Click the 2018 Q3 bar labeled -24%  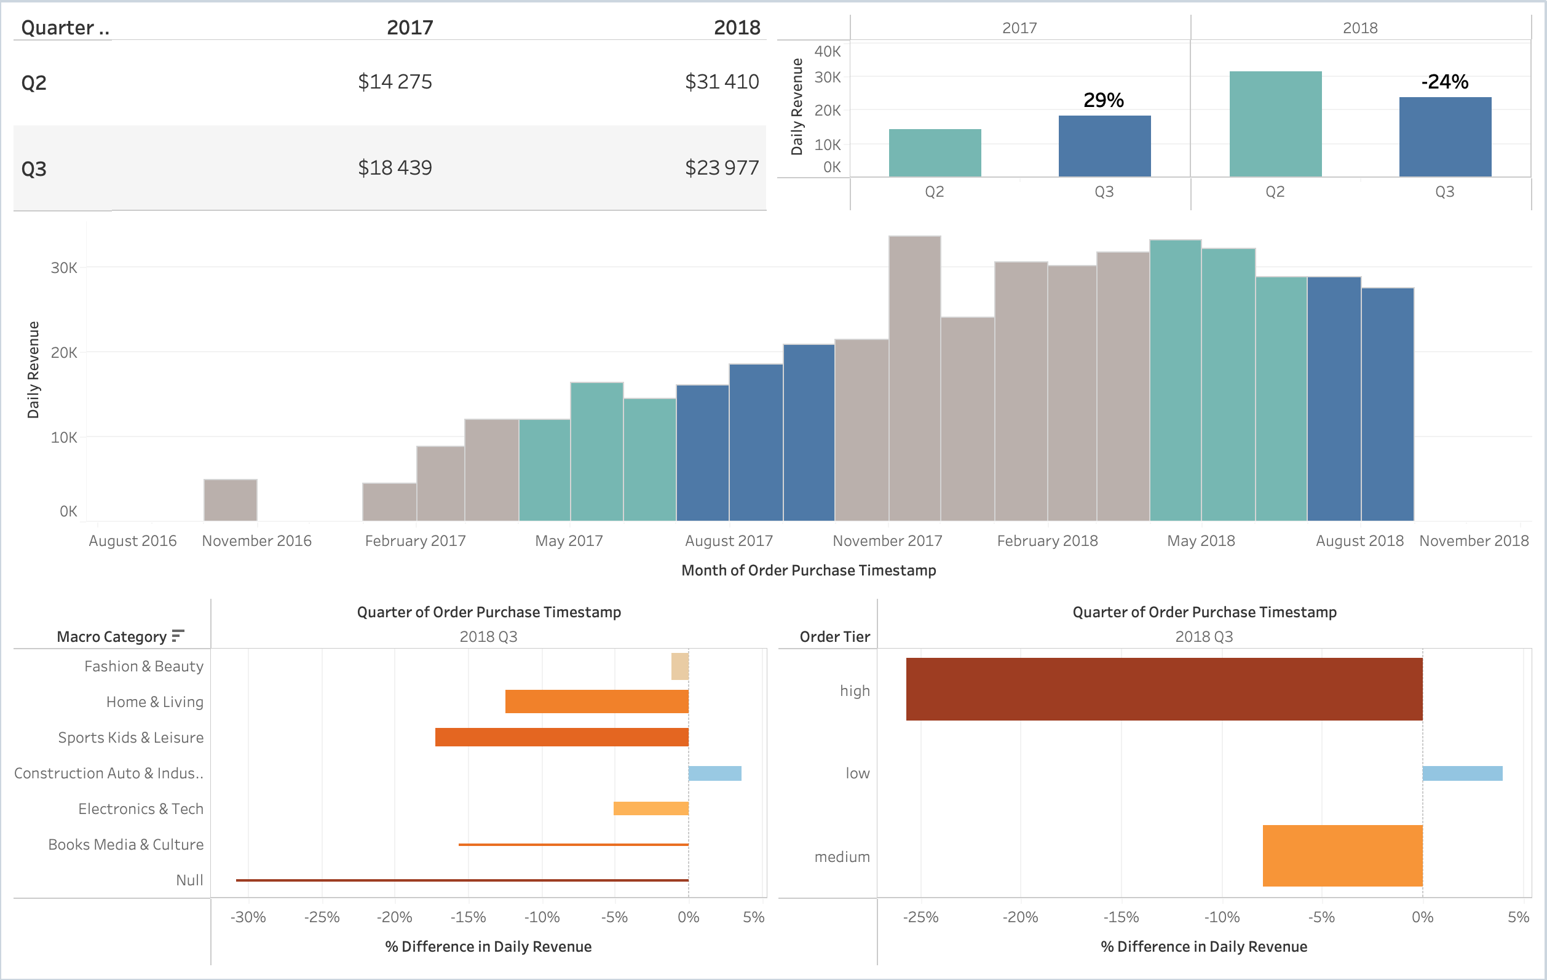[x=1445, y=136]
